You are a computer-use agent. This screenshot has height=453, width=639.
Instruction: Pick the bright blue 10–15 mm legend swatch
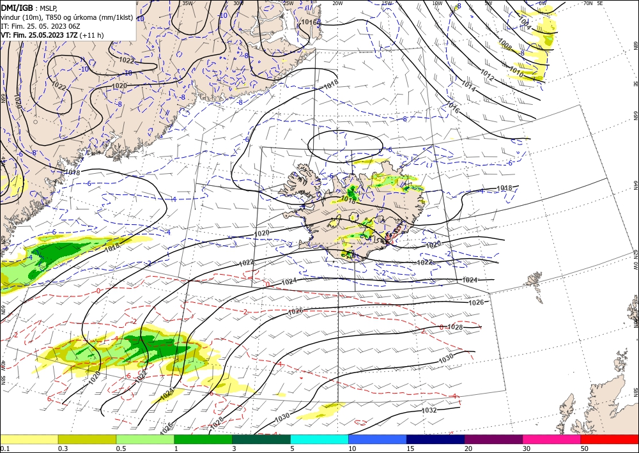(378, 439)
